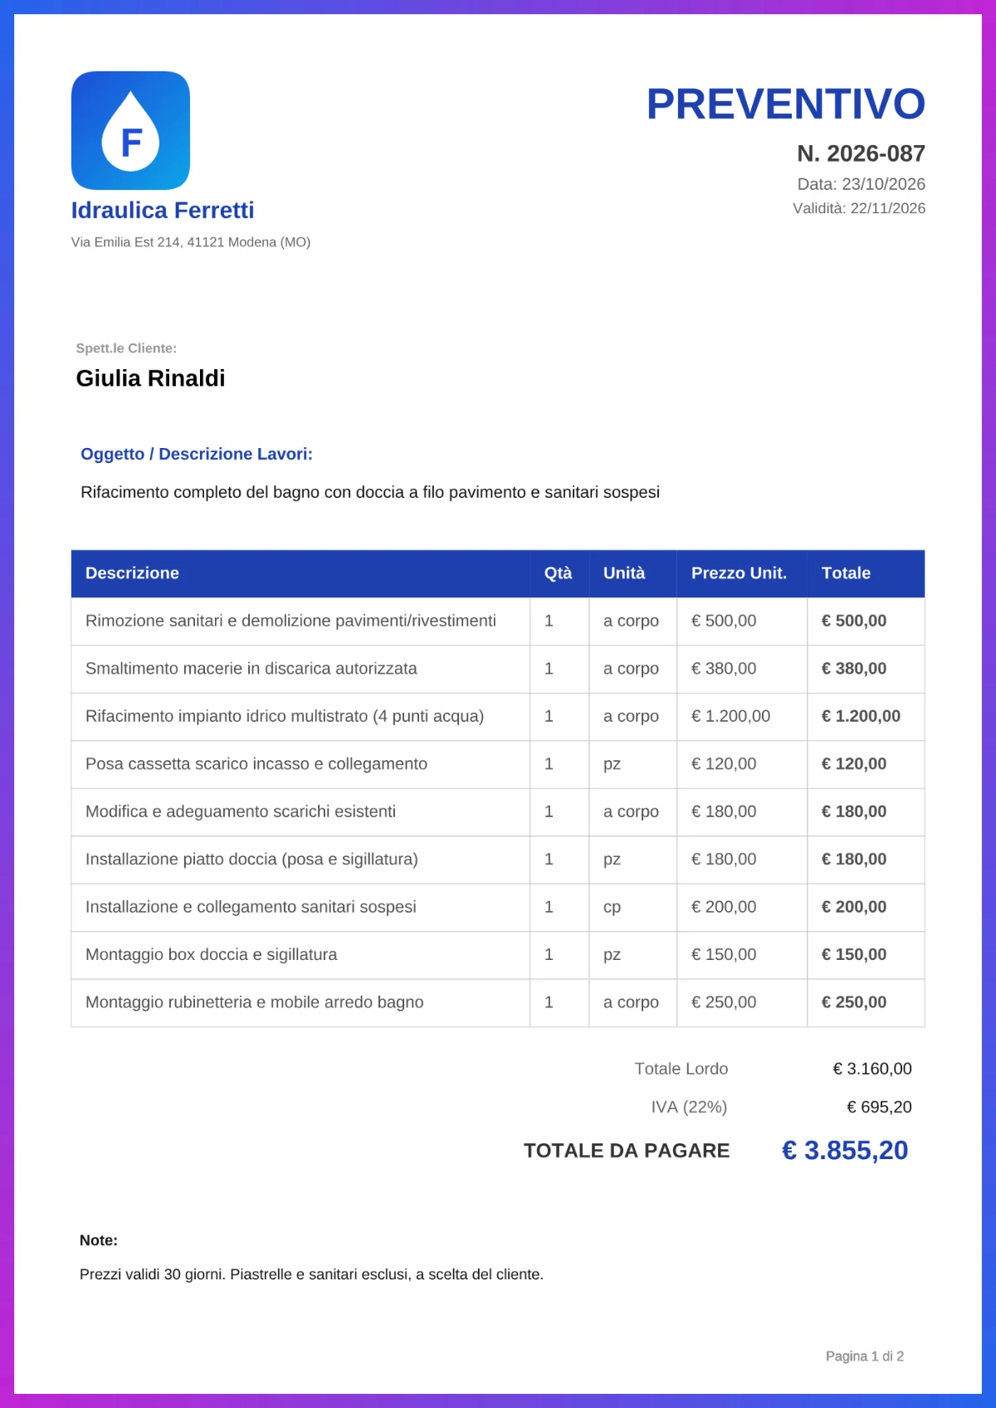996x1408 pixels.
Task: Select Montaggio box doccia e sigillatura
Action: (x=211, y=955)
